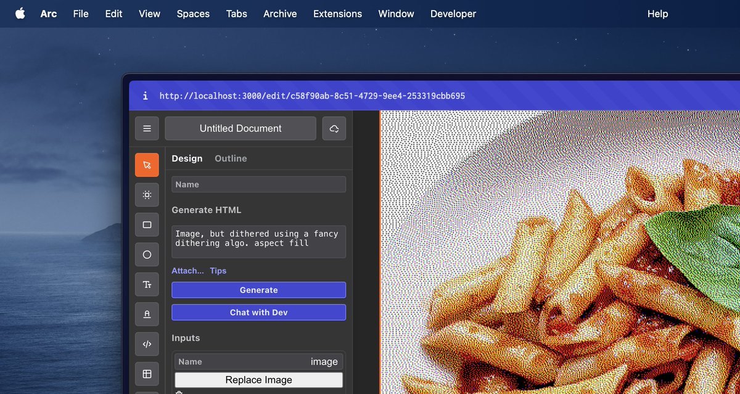Select the underlined A label tool
This screenshot has width=740, height=394.
coord(147,314)
